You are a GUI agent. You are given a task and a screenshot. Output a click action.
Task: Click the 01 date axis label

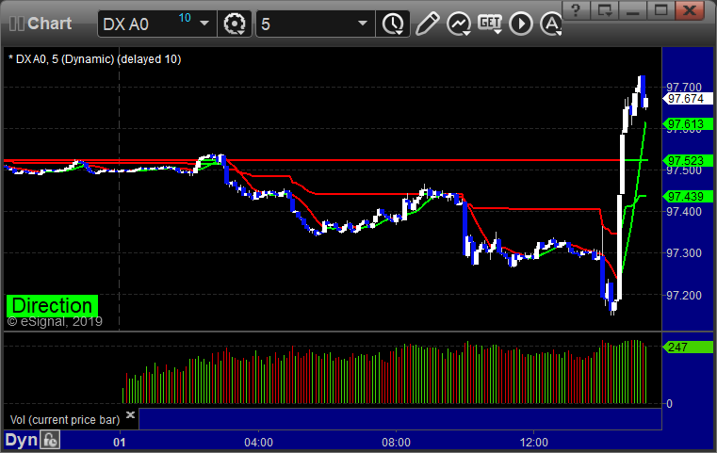(x=120, y=443)
